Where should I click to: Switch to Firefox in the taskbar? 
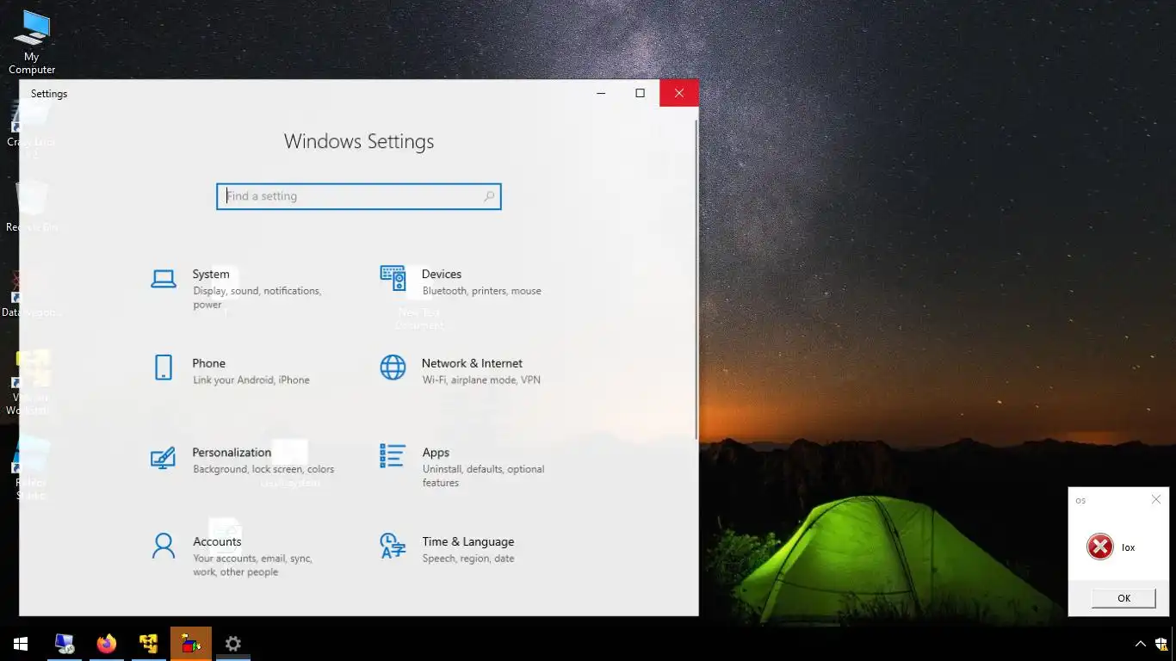[107, 644]
